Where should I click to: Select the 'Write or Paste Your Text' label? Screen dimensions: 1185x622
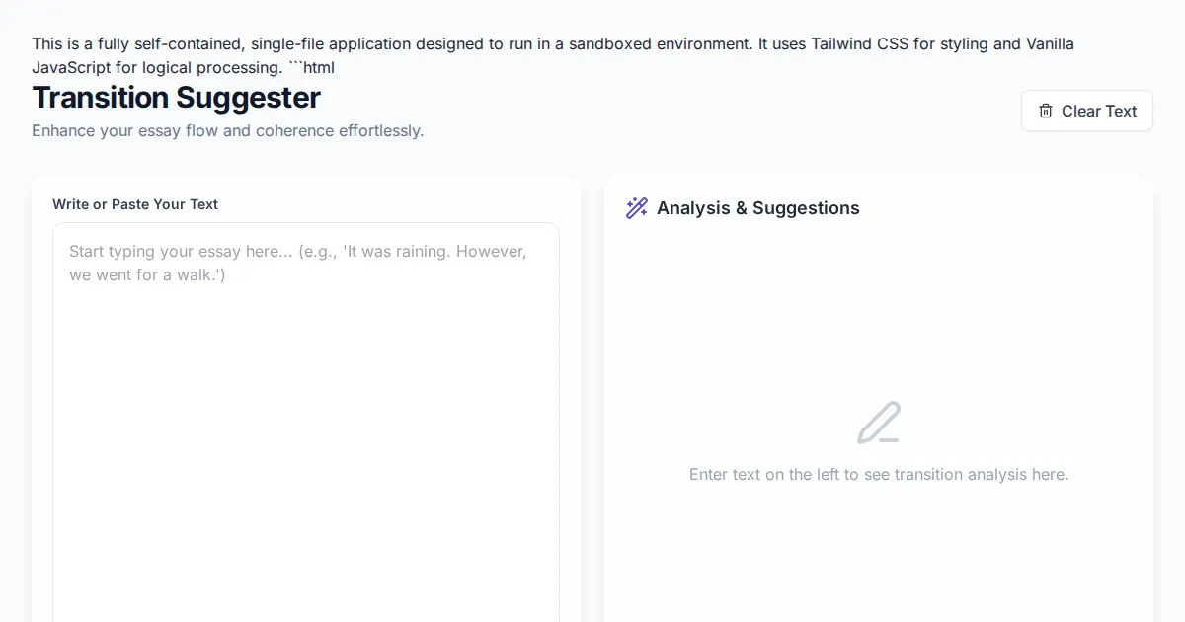click(x=135, y=204)
